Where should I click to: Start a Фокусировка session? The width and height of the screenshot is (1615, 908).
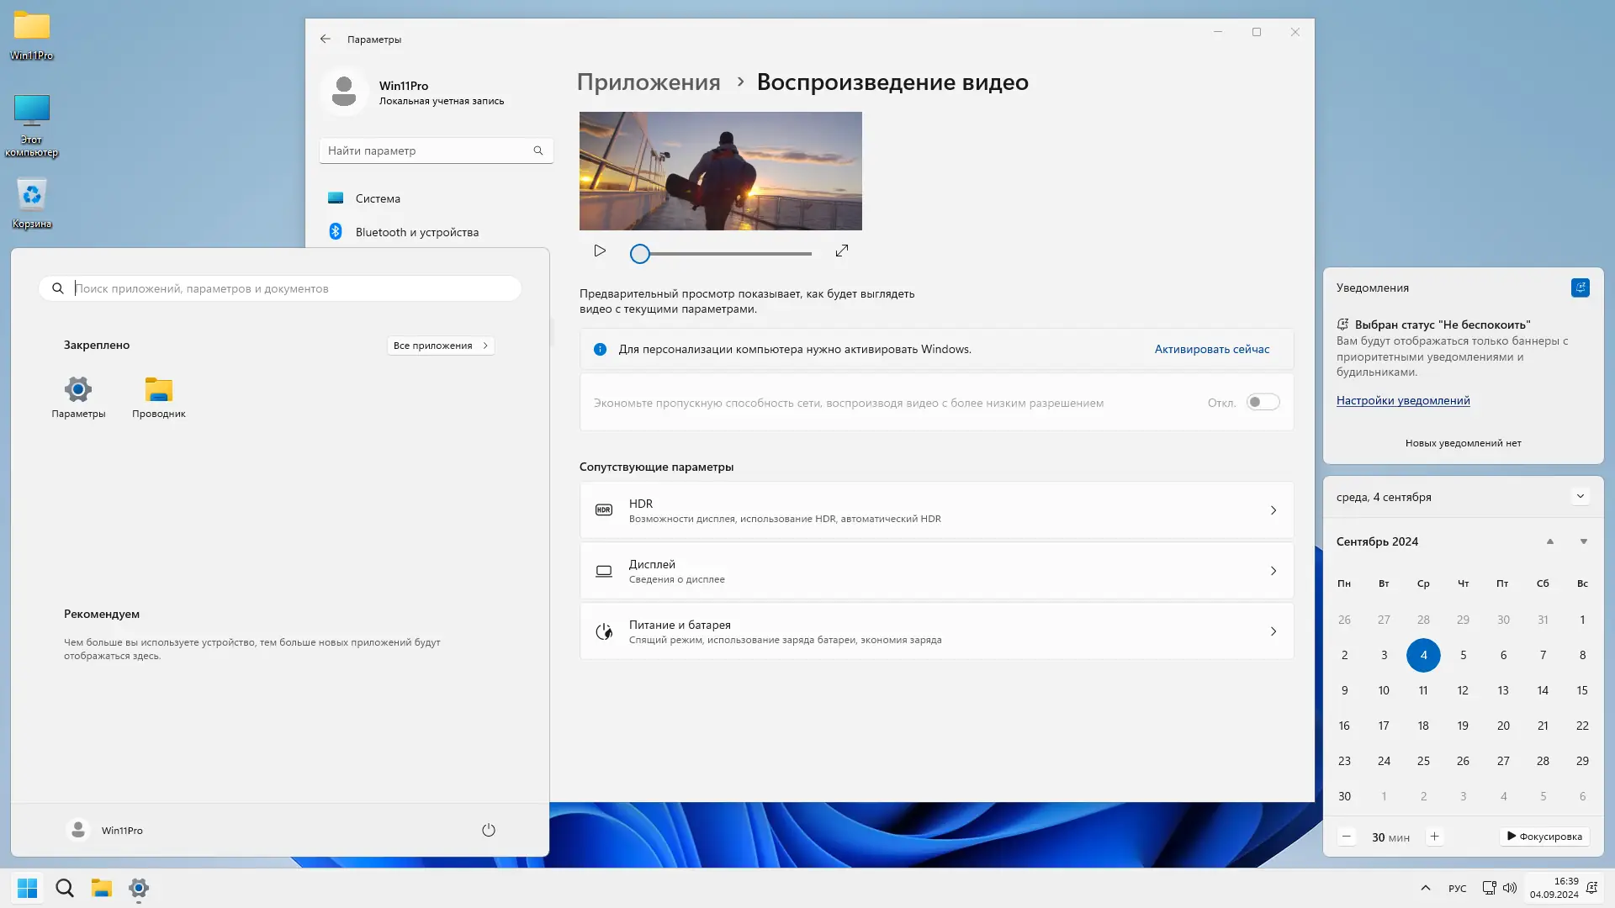coord(1544,837)
